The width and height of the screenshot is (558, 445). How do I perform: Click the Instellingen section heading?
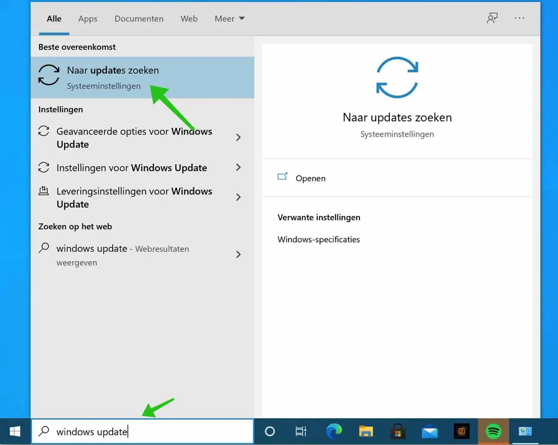click(x=61, y=109)
